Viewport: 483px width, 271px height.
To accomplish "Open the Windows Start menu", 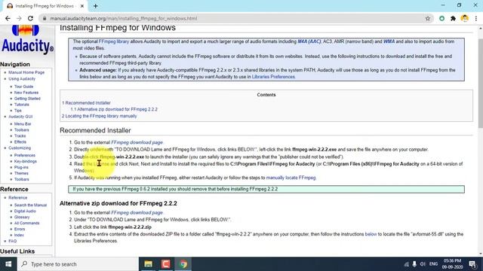I will click(8, 264).
